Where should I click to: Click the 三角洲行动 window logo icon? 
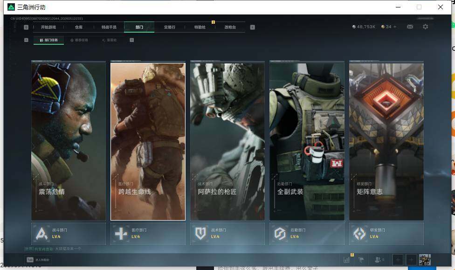(x=11, y=7)
